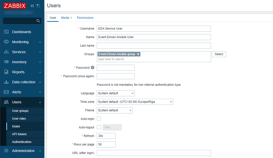Switch to the Permissions tab
This screenshot has height=158, width=273.
point(85,18)
